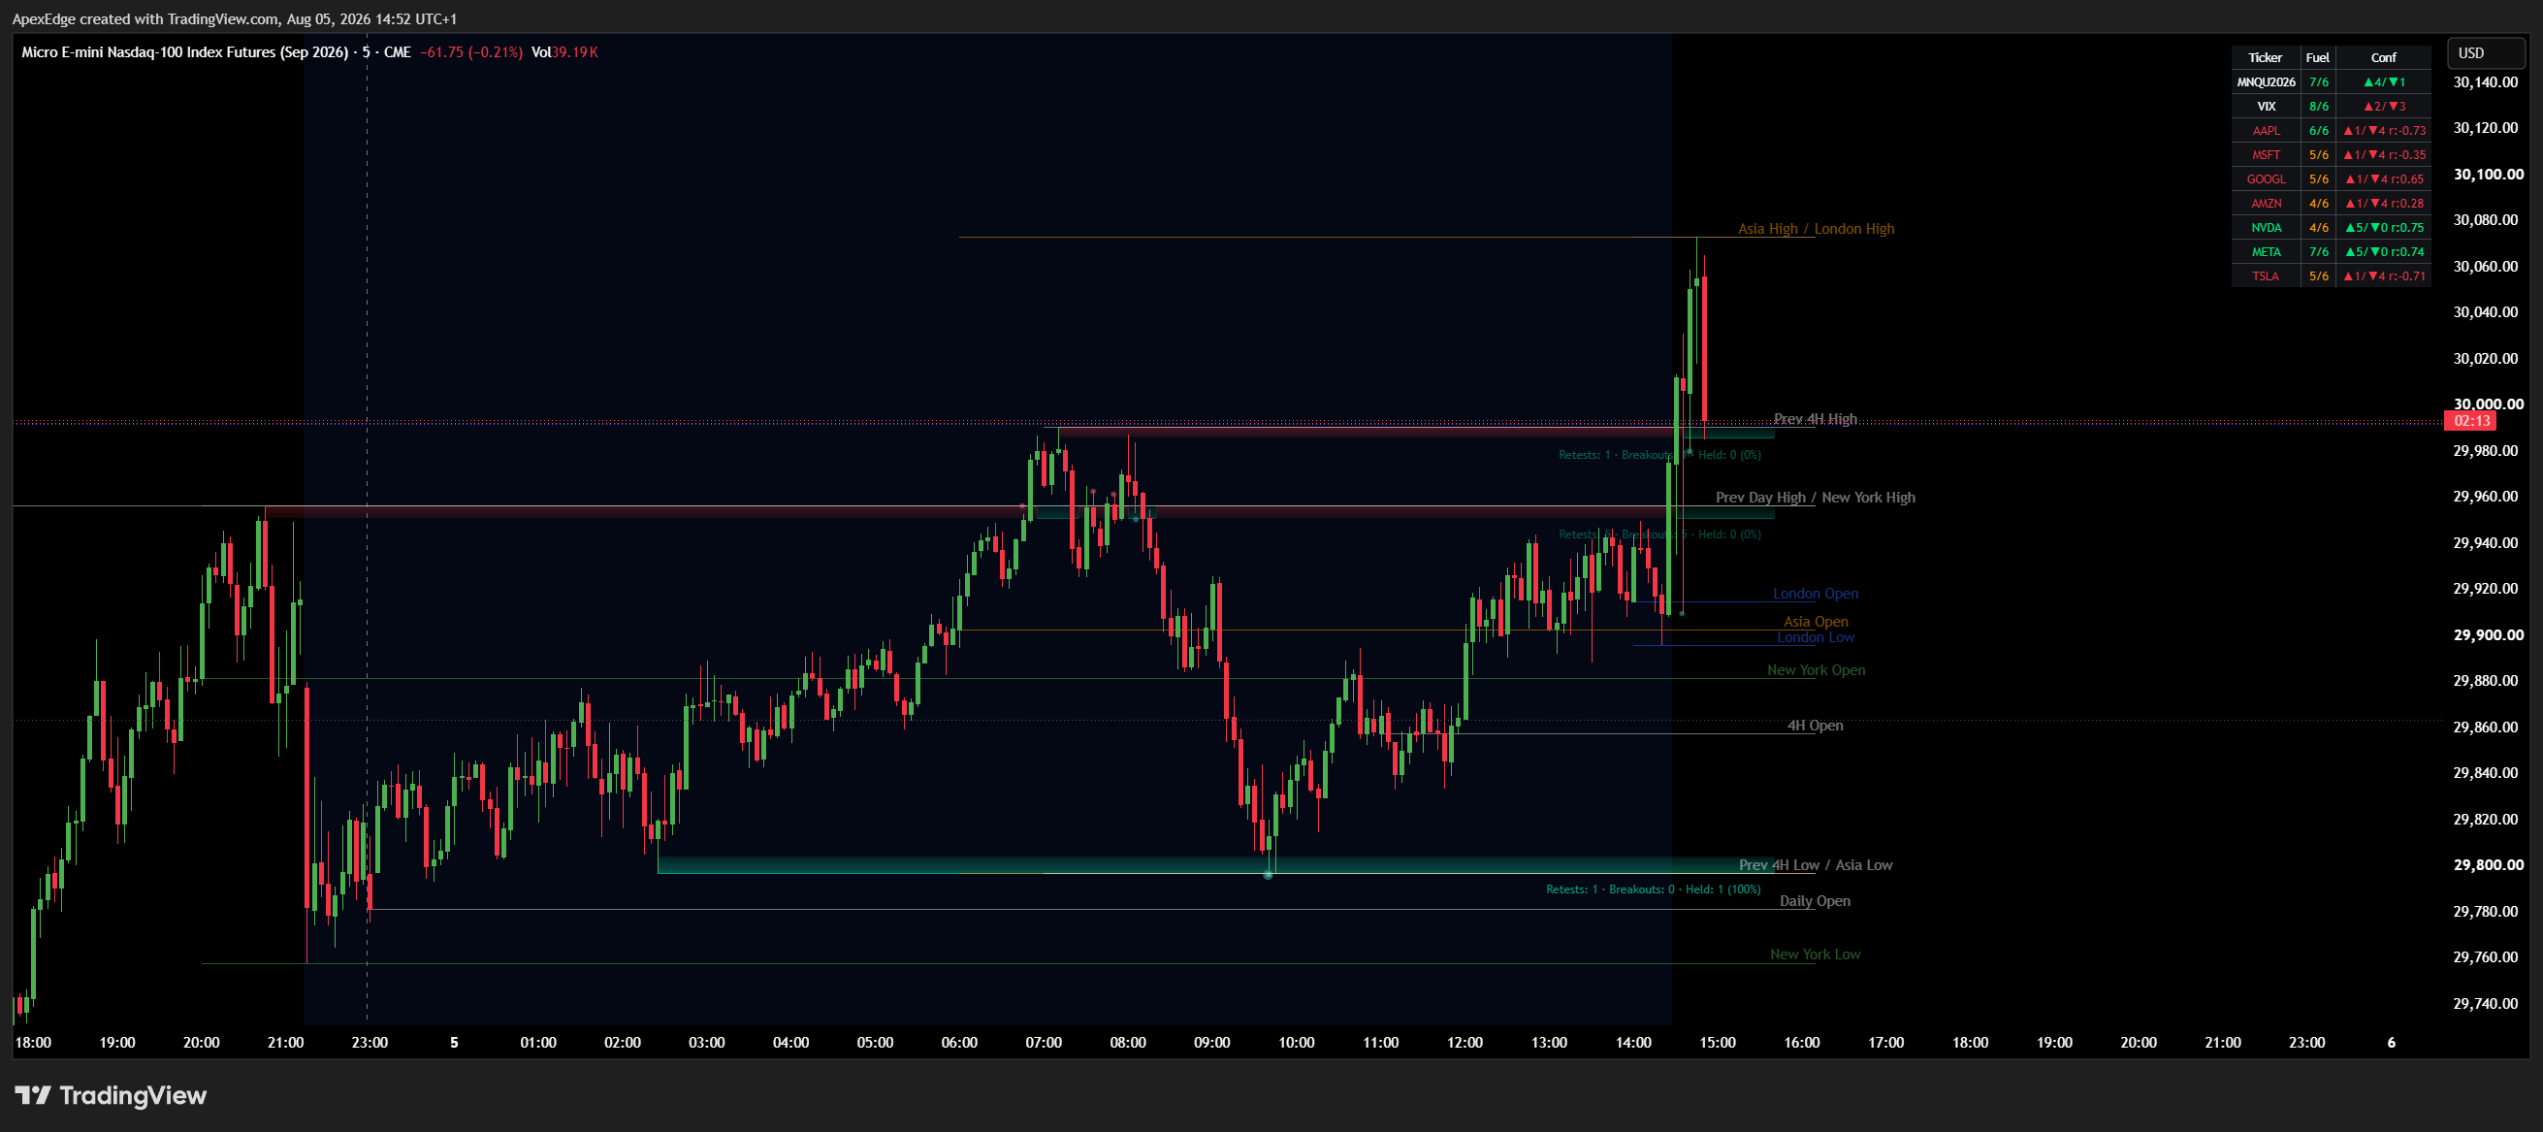Select the TSLA ticker cell

tap(2266, 276)
